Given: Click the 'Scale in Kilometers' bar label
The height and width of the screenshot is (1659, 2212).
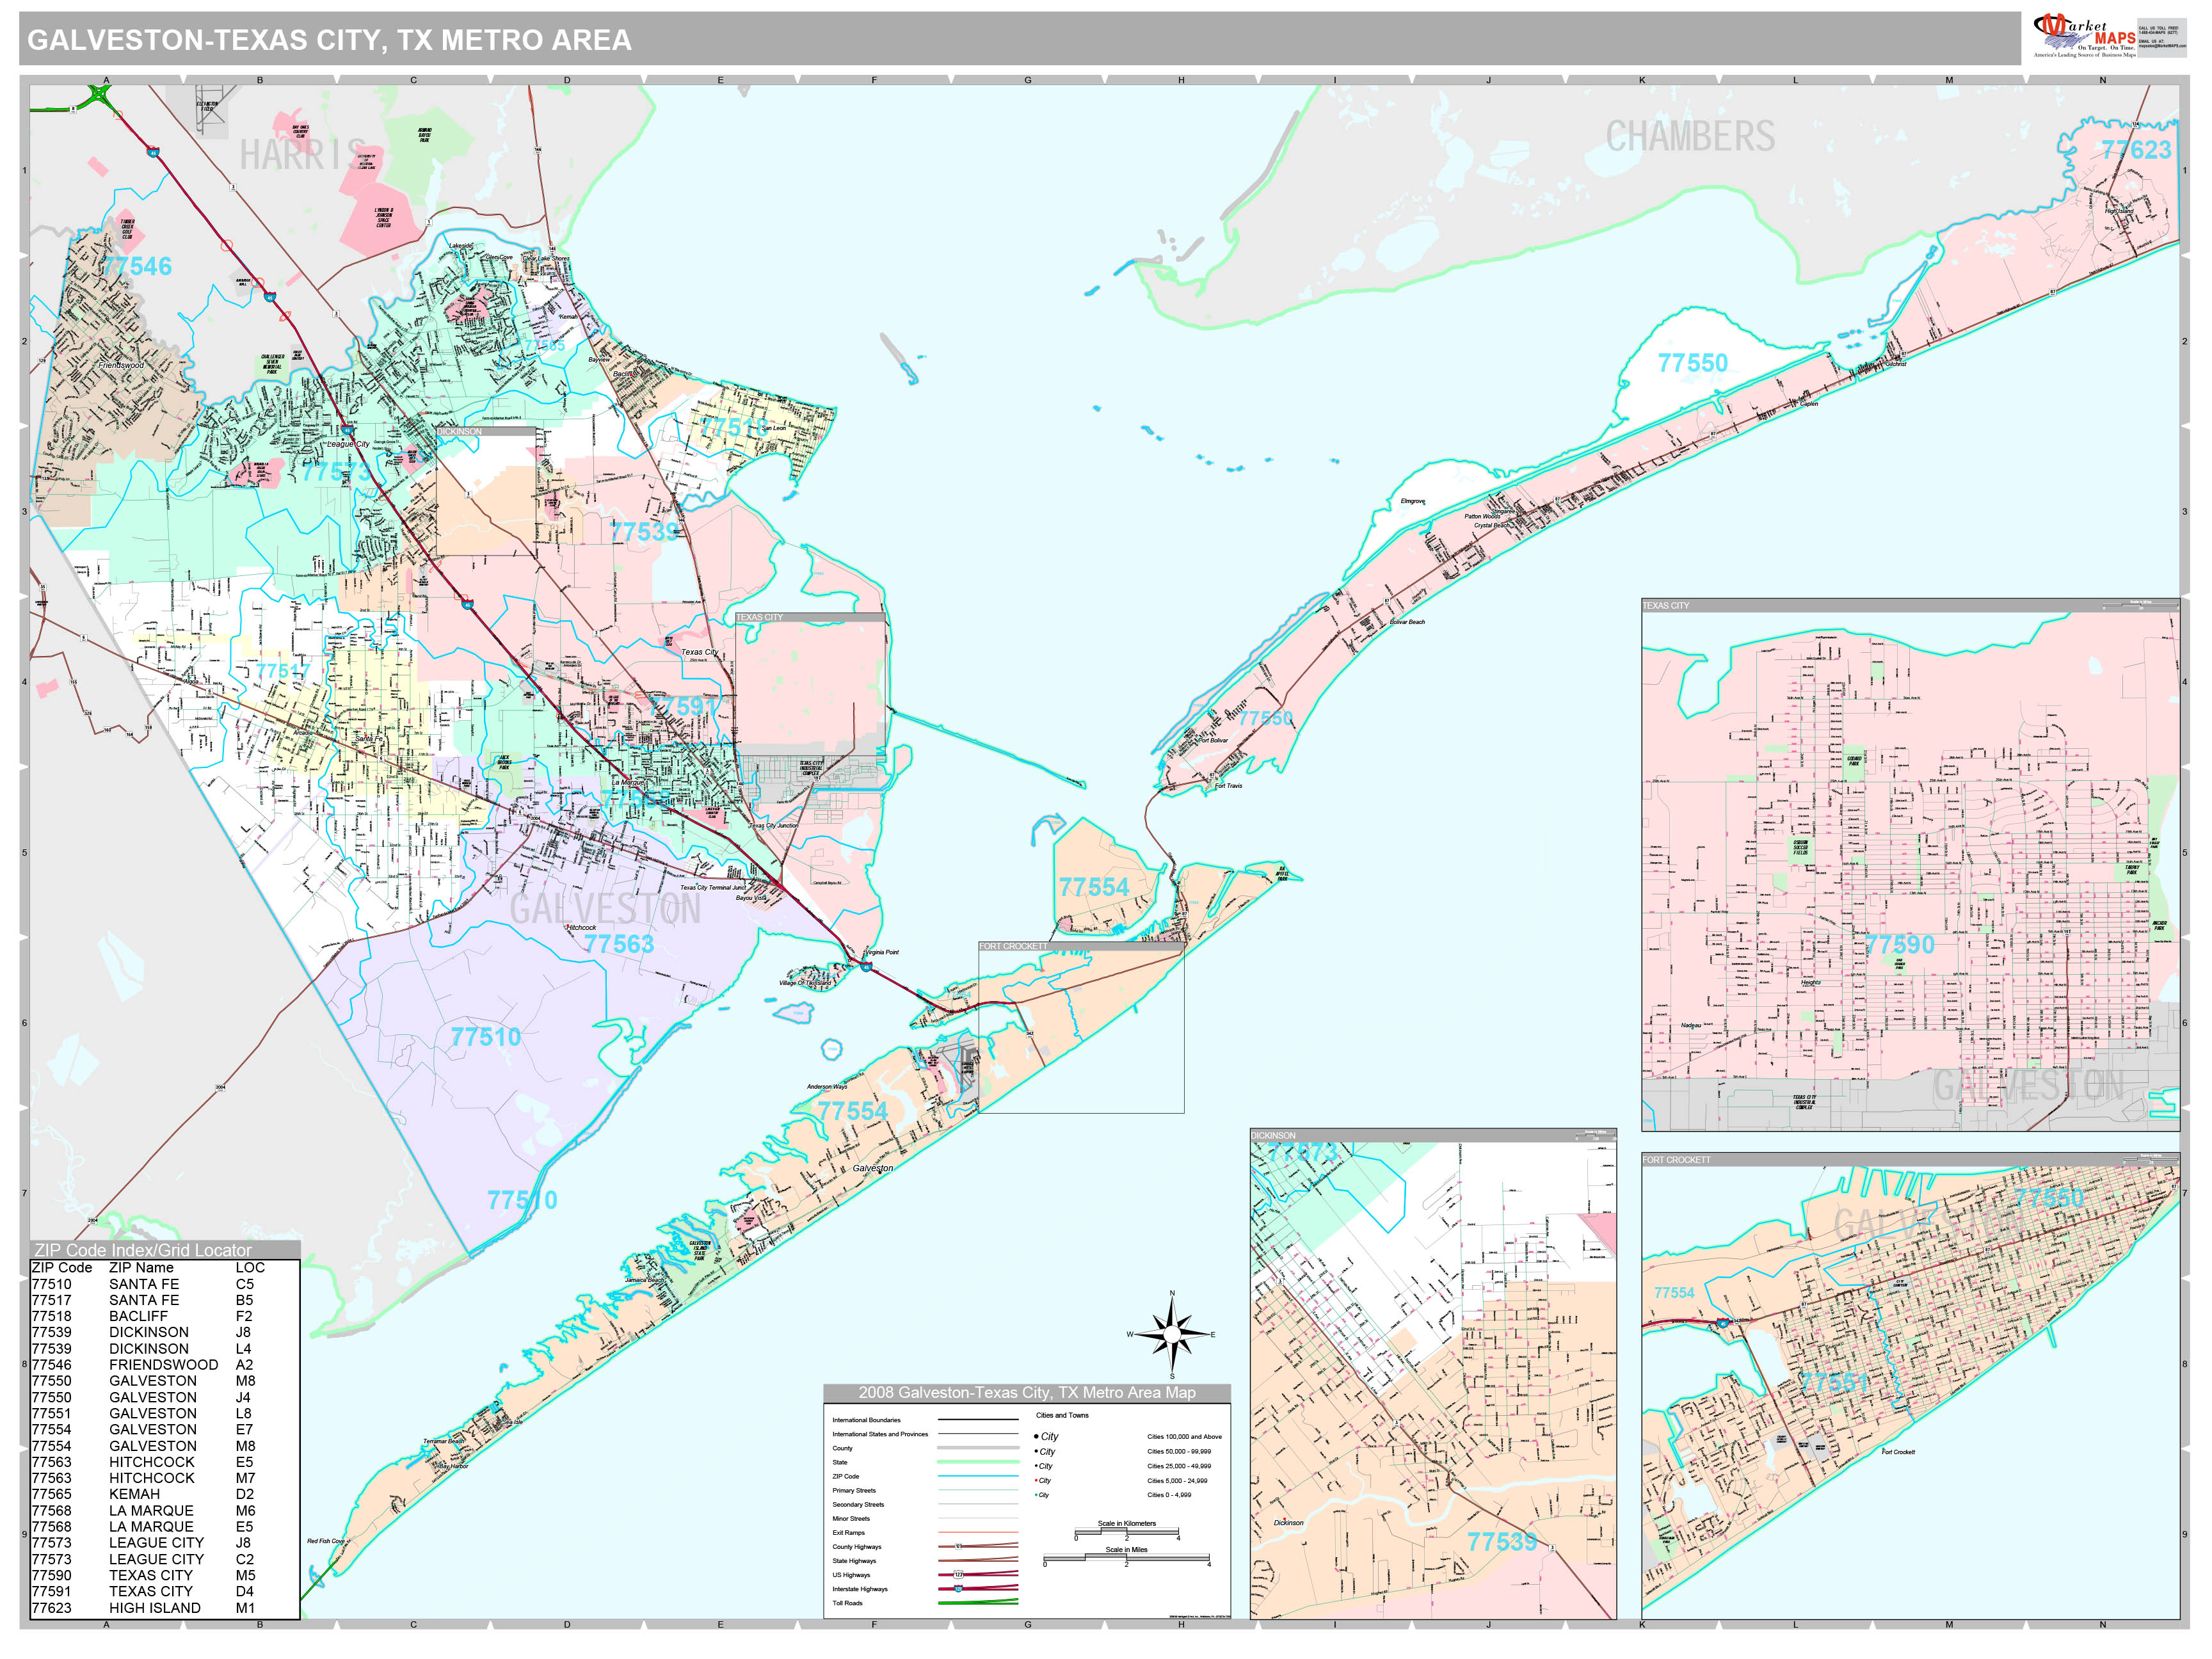Looking at the screenshot, I should [1126, 1524].
